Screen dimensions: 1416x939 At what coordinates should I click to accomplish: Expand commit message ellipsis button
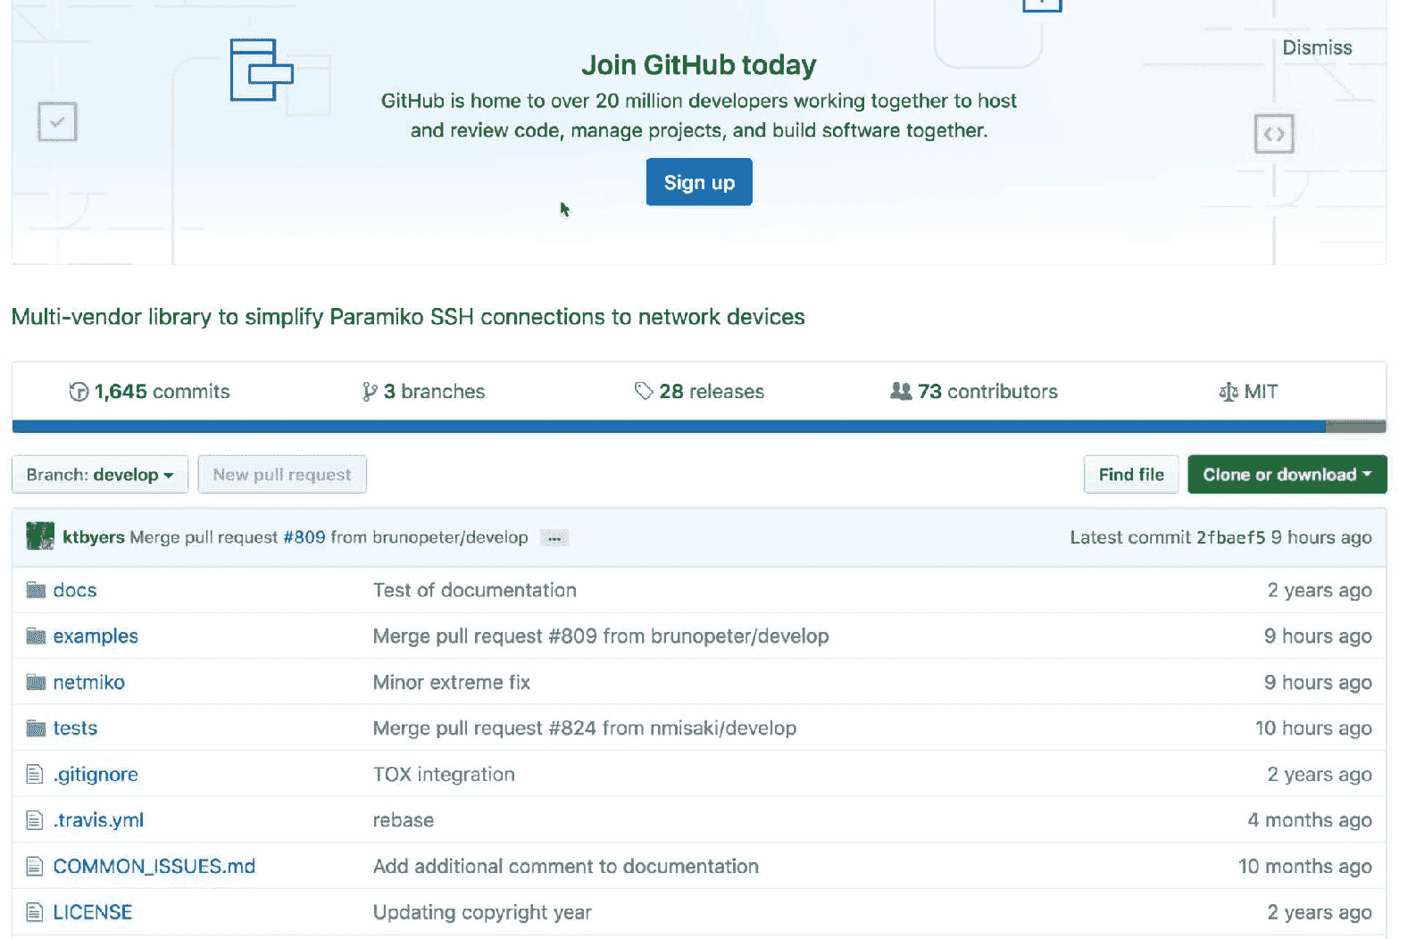coord(554,538)
